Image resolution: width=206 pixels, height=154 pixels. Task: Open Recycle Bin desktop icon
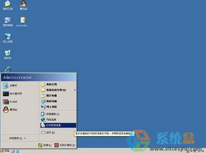8,54
